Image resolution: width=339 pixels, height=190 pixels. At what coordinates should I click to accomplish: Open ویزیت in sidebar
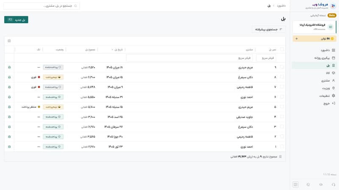[314, 88]
